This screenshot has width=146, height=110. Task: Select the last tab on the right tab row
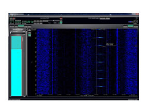coord(136,27)
